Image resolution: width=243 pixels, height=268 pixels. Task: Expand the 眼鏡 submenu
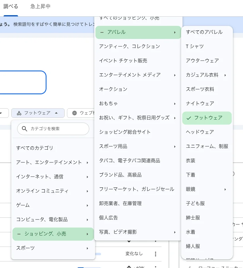[x=207, y=189]
